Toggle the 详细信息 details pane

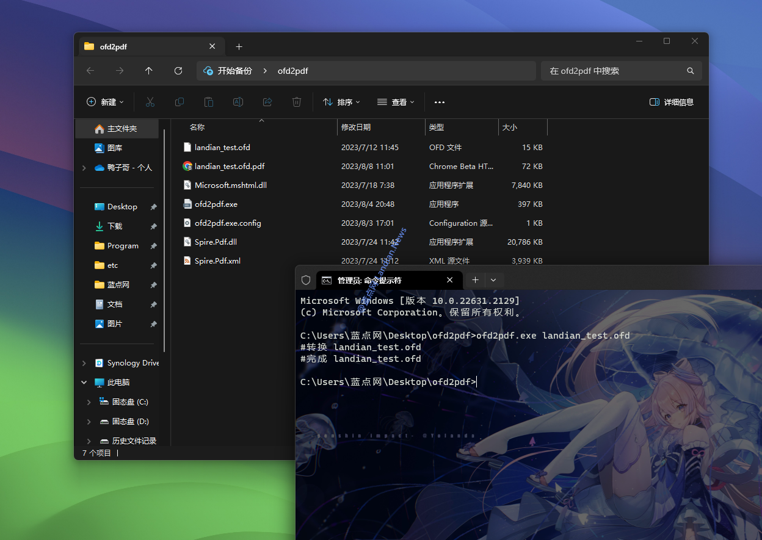(x=672, y=102)
